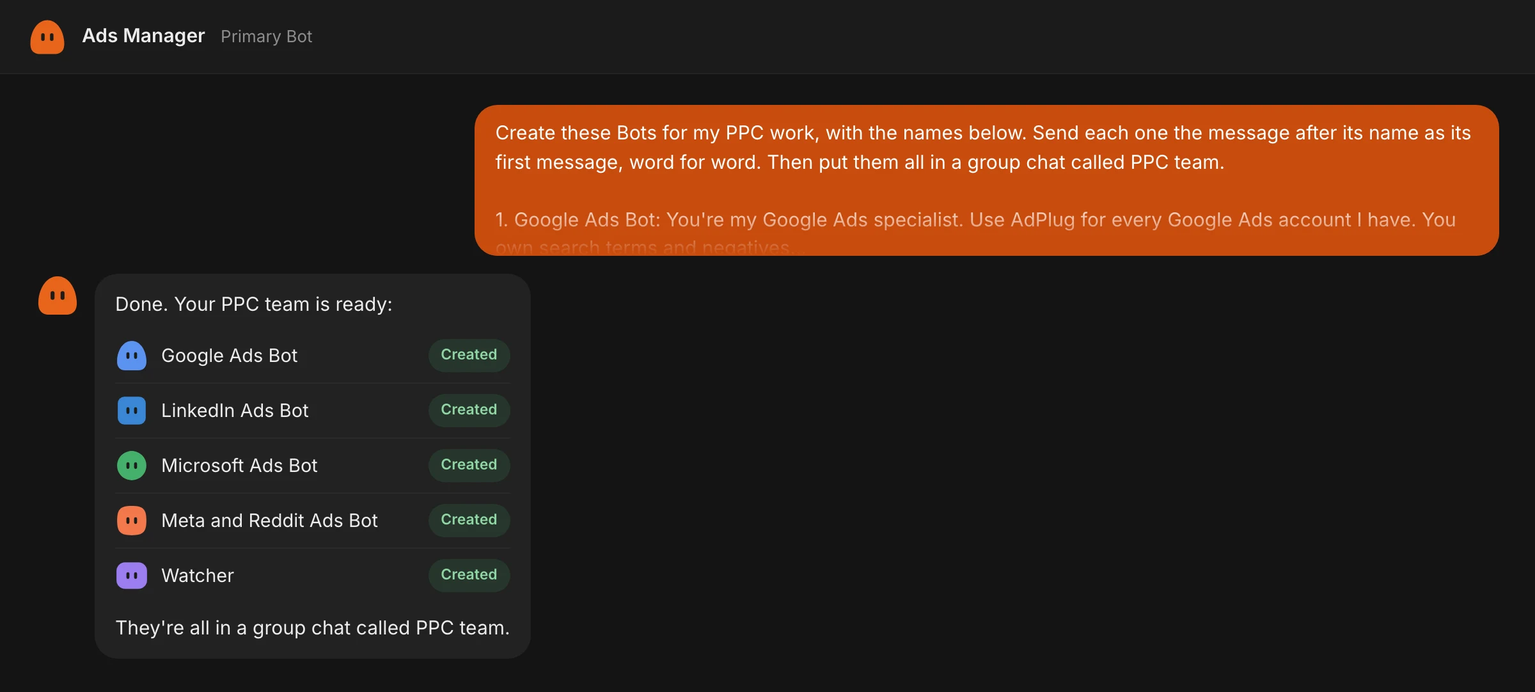The height and width of the screenshot is (692, 1535).
Task: Click the orange bot avatar beside the reply message
Action: coord(58,295)
